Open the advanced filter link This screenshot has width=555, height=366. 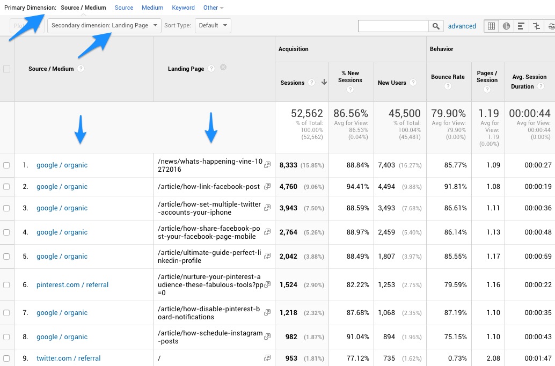point(462,26)
